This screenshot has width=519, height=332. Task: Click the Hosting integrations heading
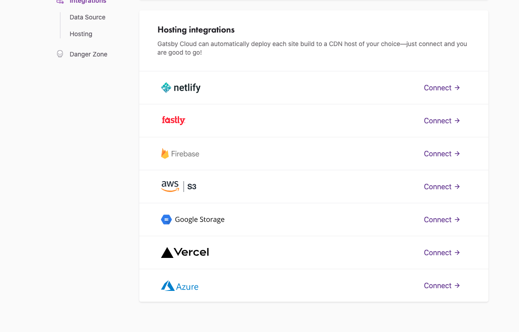coord(196,30)
